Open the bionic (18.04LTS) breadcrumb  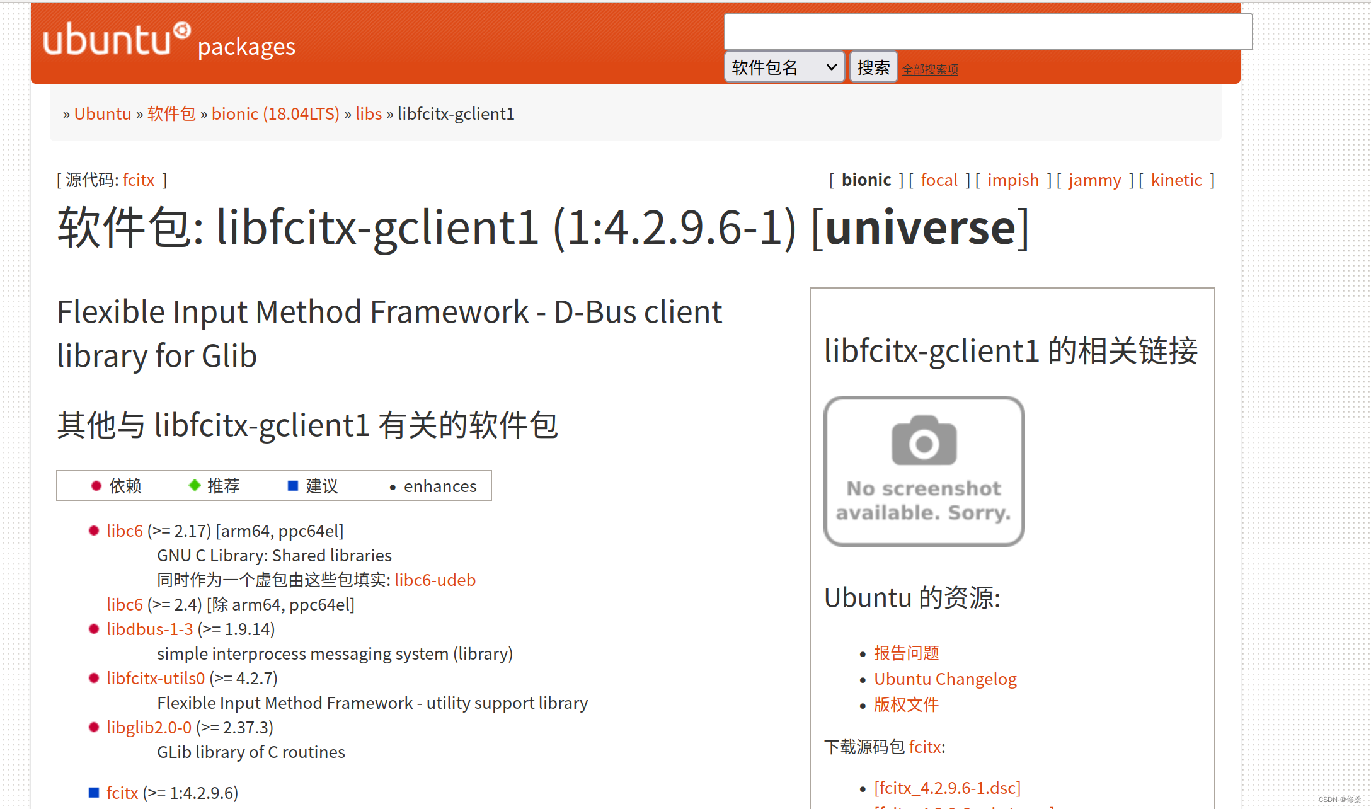(275, 114)
